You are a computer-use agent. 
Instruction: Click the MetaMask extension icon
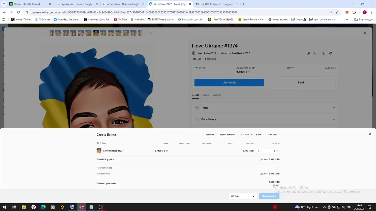click(347, 12)
